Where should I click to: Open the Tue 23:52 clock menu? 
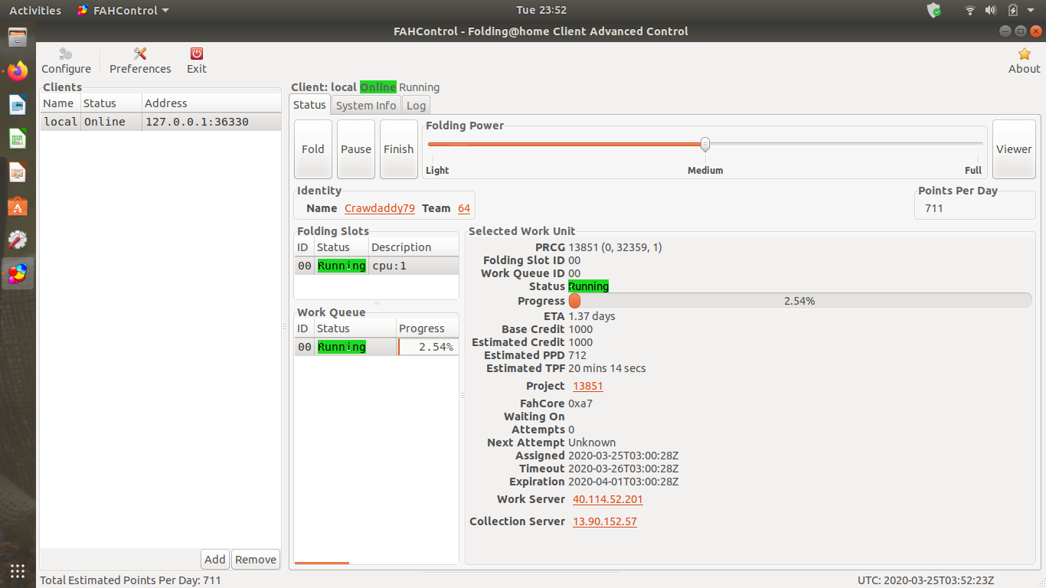[x=541, y=10]
